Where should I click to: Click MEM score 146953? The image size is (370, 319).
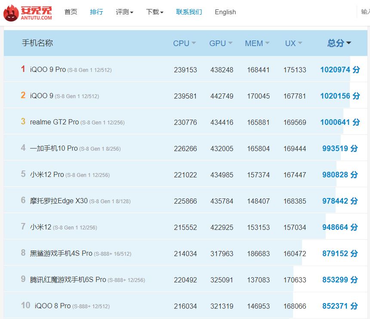[x=259, y=306]
